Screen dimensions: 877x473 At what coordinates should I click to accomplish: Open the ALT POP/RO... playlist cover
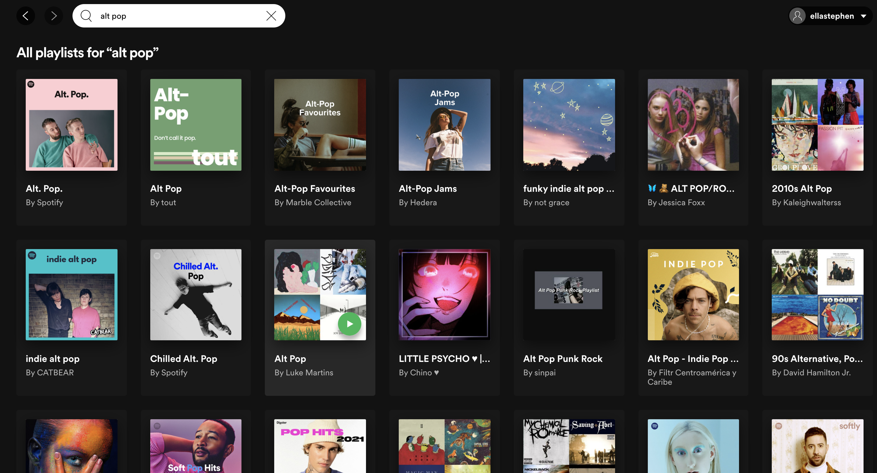(693, 125)
